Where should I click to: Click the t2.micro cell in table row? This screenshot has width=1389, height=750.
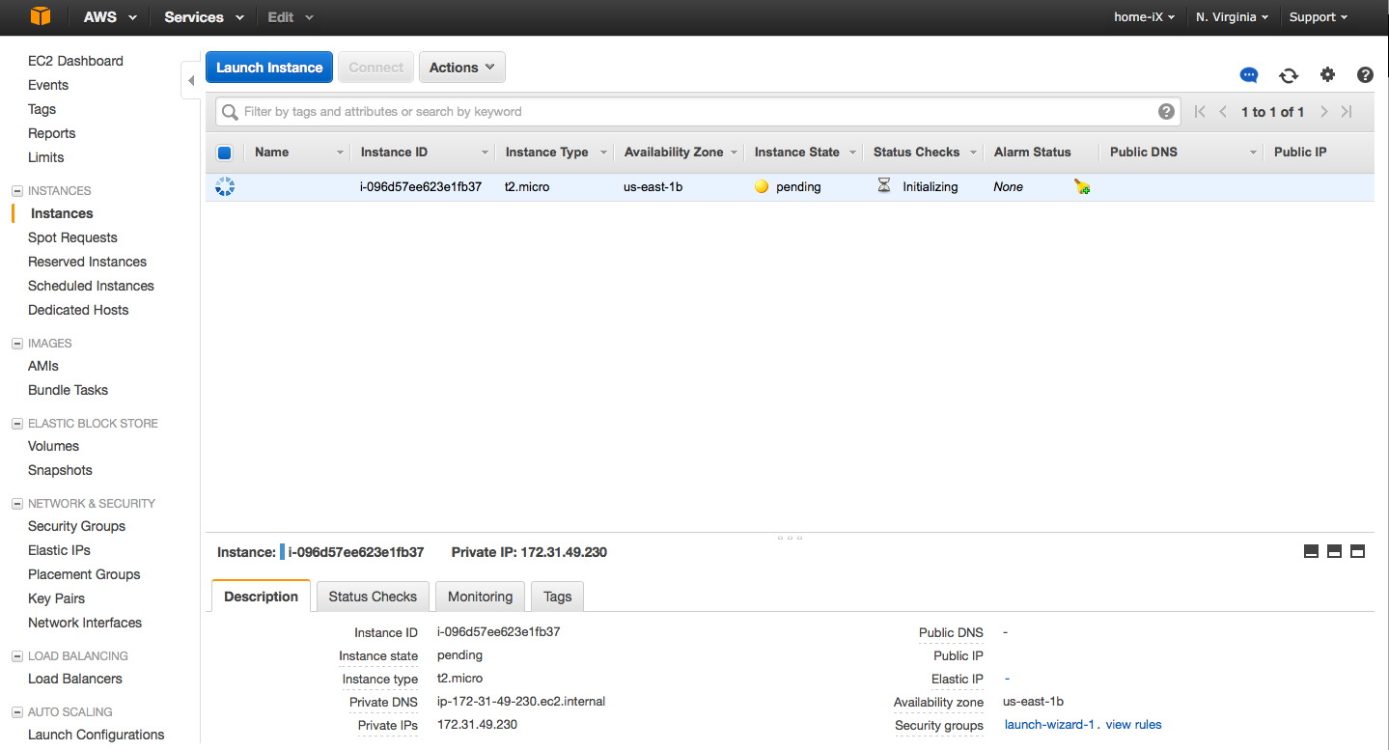tap(527, 187)
